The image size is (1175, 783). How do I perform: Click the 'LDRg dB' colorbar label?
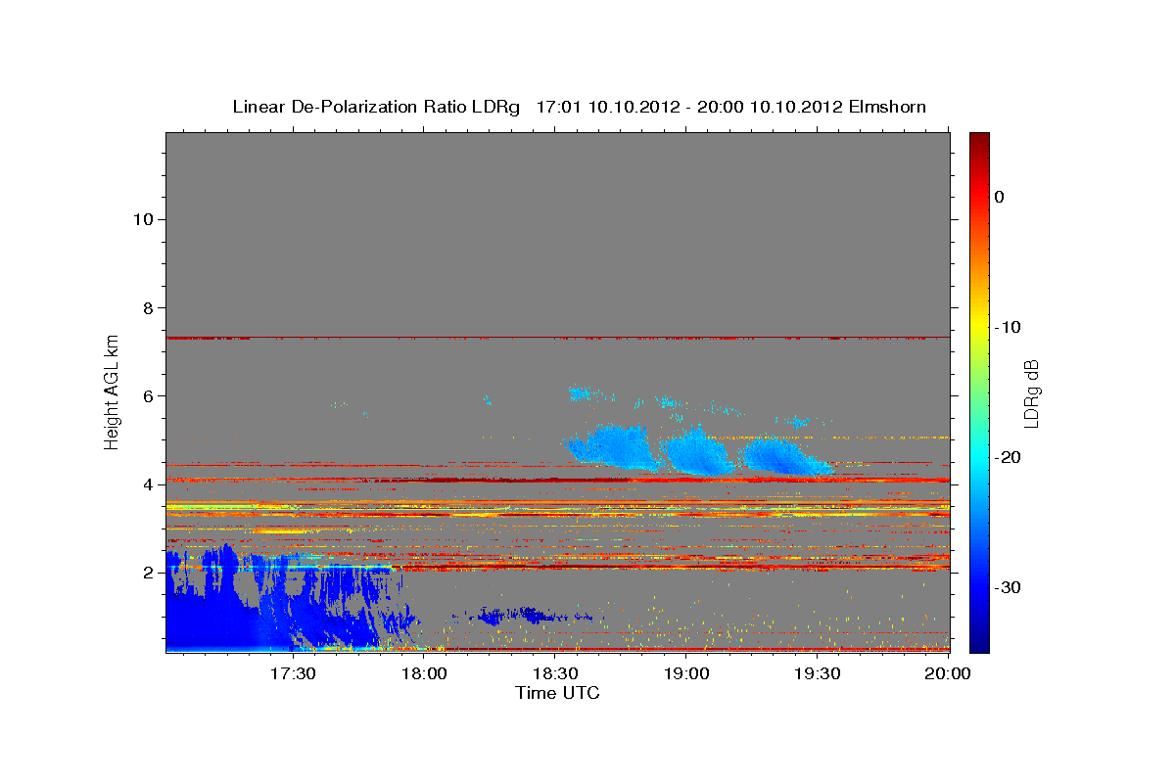pos(1031,393)
